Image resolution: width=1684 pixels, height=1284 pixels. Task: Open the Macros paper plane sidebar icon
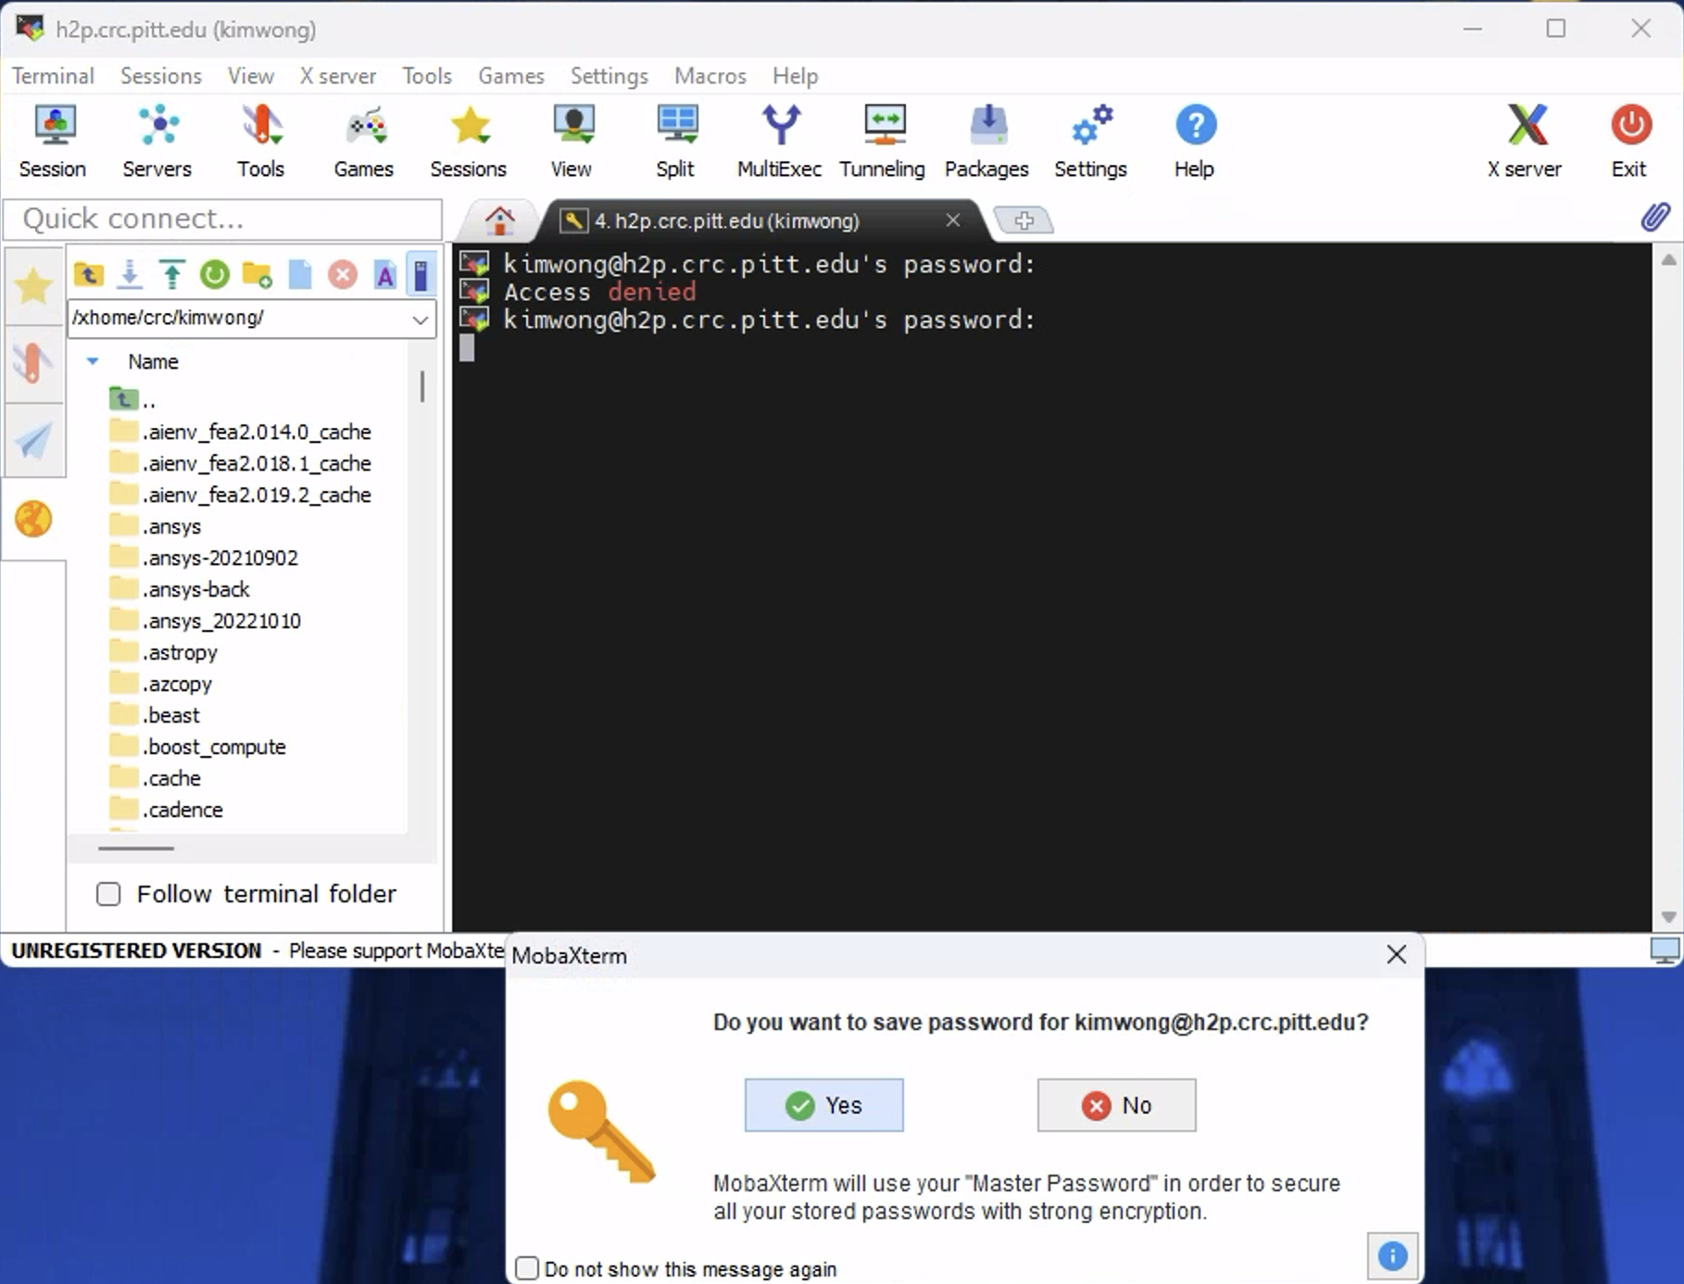[33, 440]
